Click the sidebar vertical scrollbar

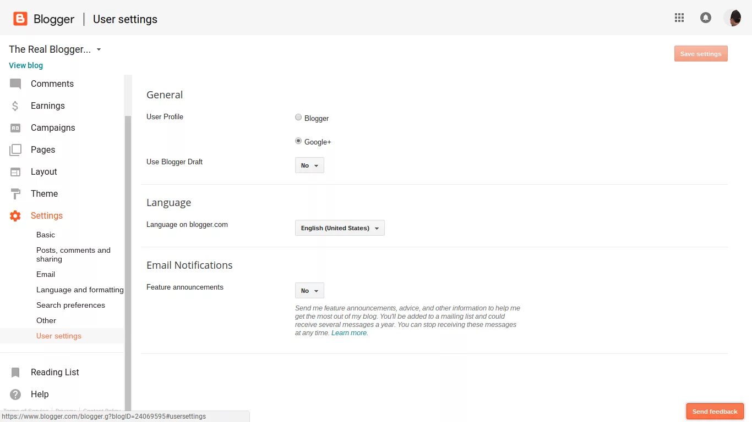pyautogui.click(x=128, y=264)
